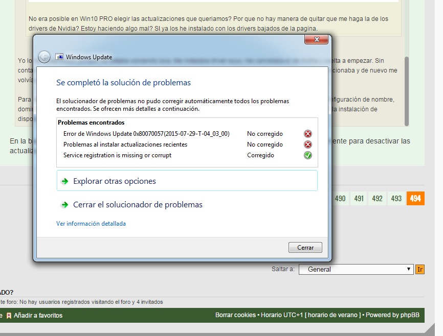Click the Añadir a favoritos bookmark icon
443x336 pixels.
pos(9,316)
